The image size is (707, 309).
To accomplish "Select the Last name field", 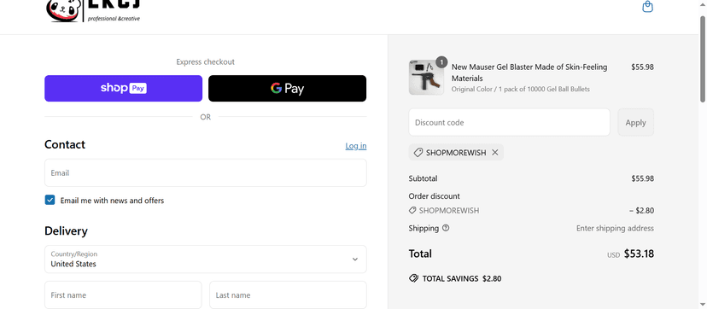I will click(x=288, y=295).
